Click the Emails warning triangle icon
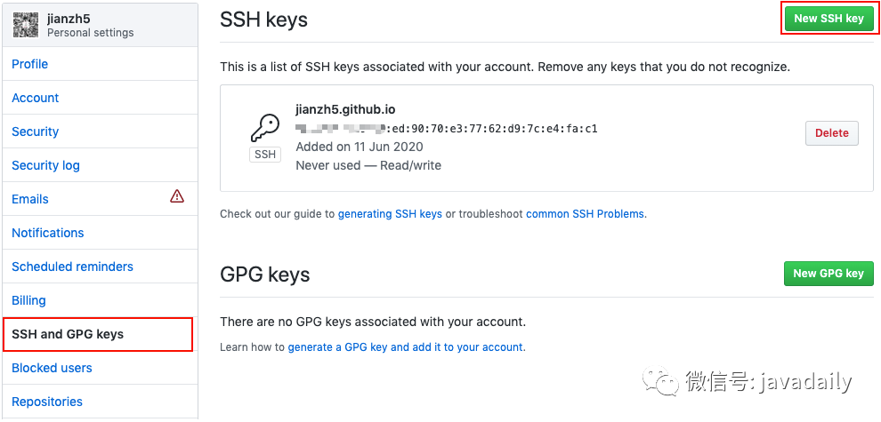The width and height of the screenshot is (881, 422). [x=177, y=196]
